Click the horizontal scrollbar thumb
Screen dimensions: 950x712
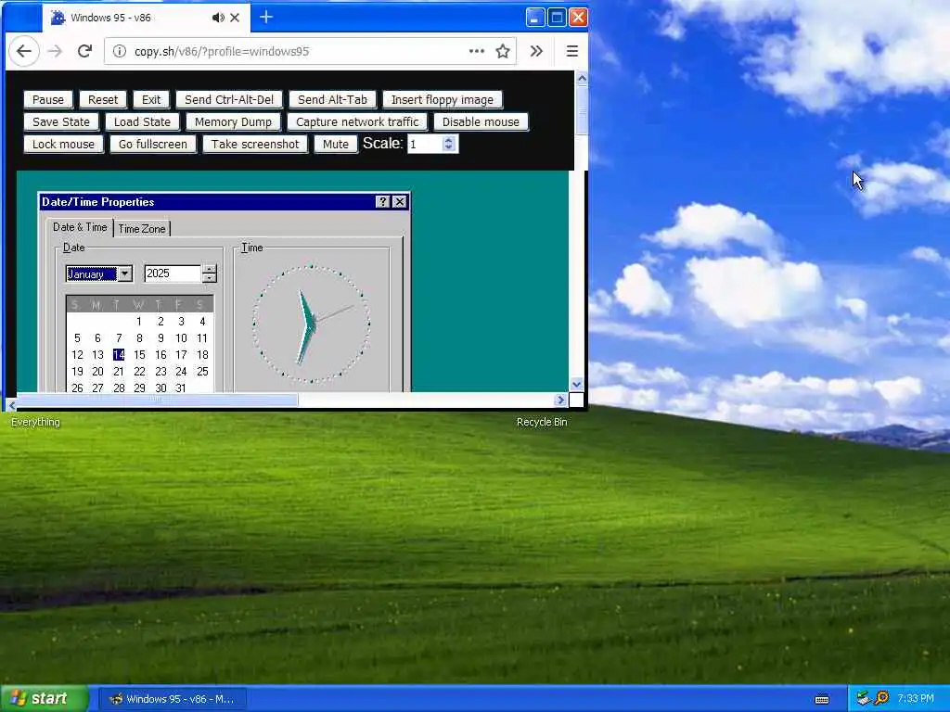point(158,400)
